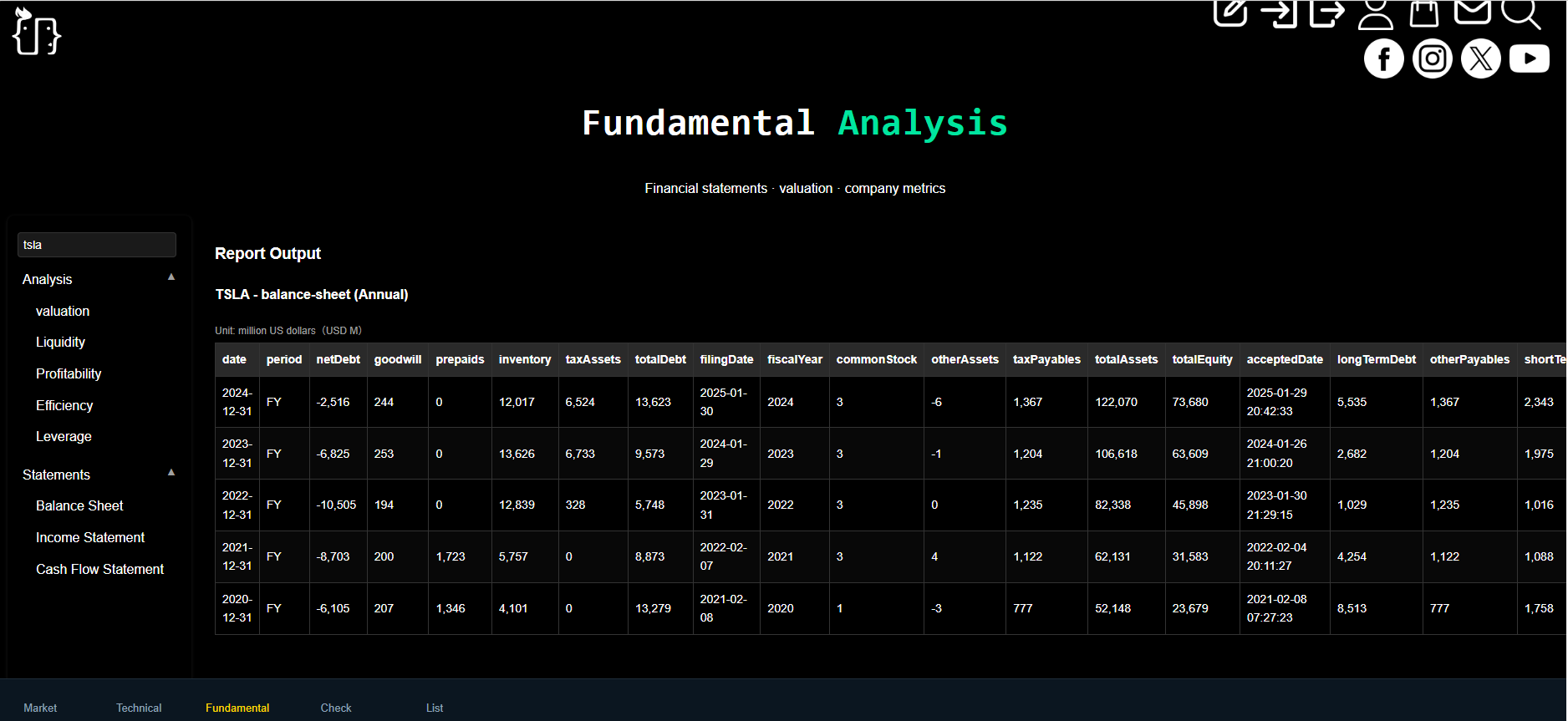Click the taxPayables column header
1568x721 pixels.
pos(1046,359)
